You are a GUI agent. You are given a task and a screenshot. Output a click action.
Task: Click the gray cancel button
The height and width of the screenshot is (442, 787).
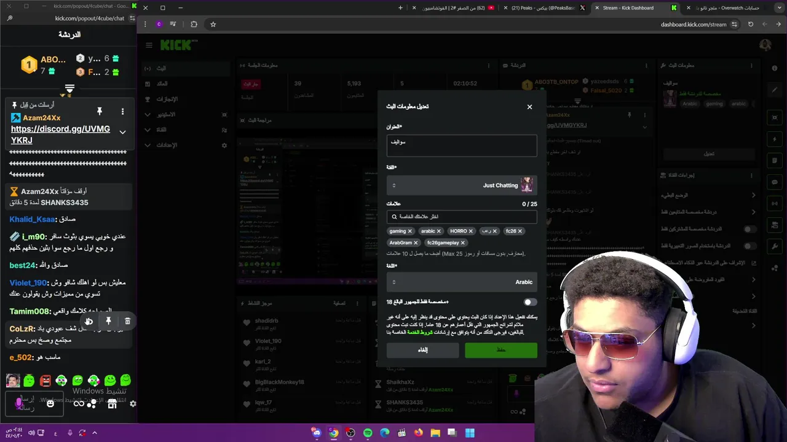(x=423, y=350)
